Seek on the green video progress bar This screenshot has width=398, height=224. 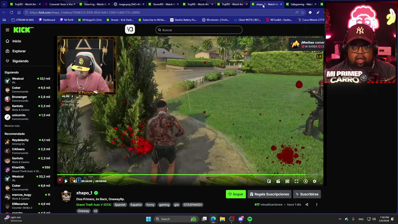[190, 175]
